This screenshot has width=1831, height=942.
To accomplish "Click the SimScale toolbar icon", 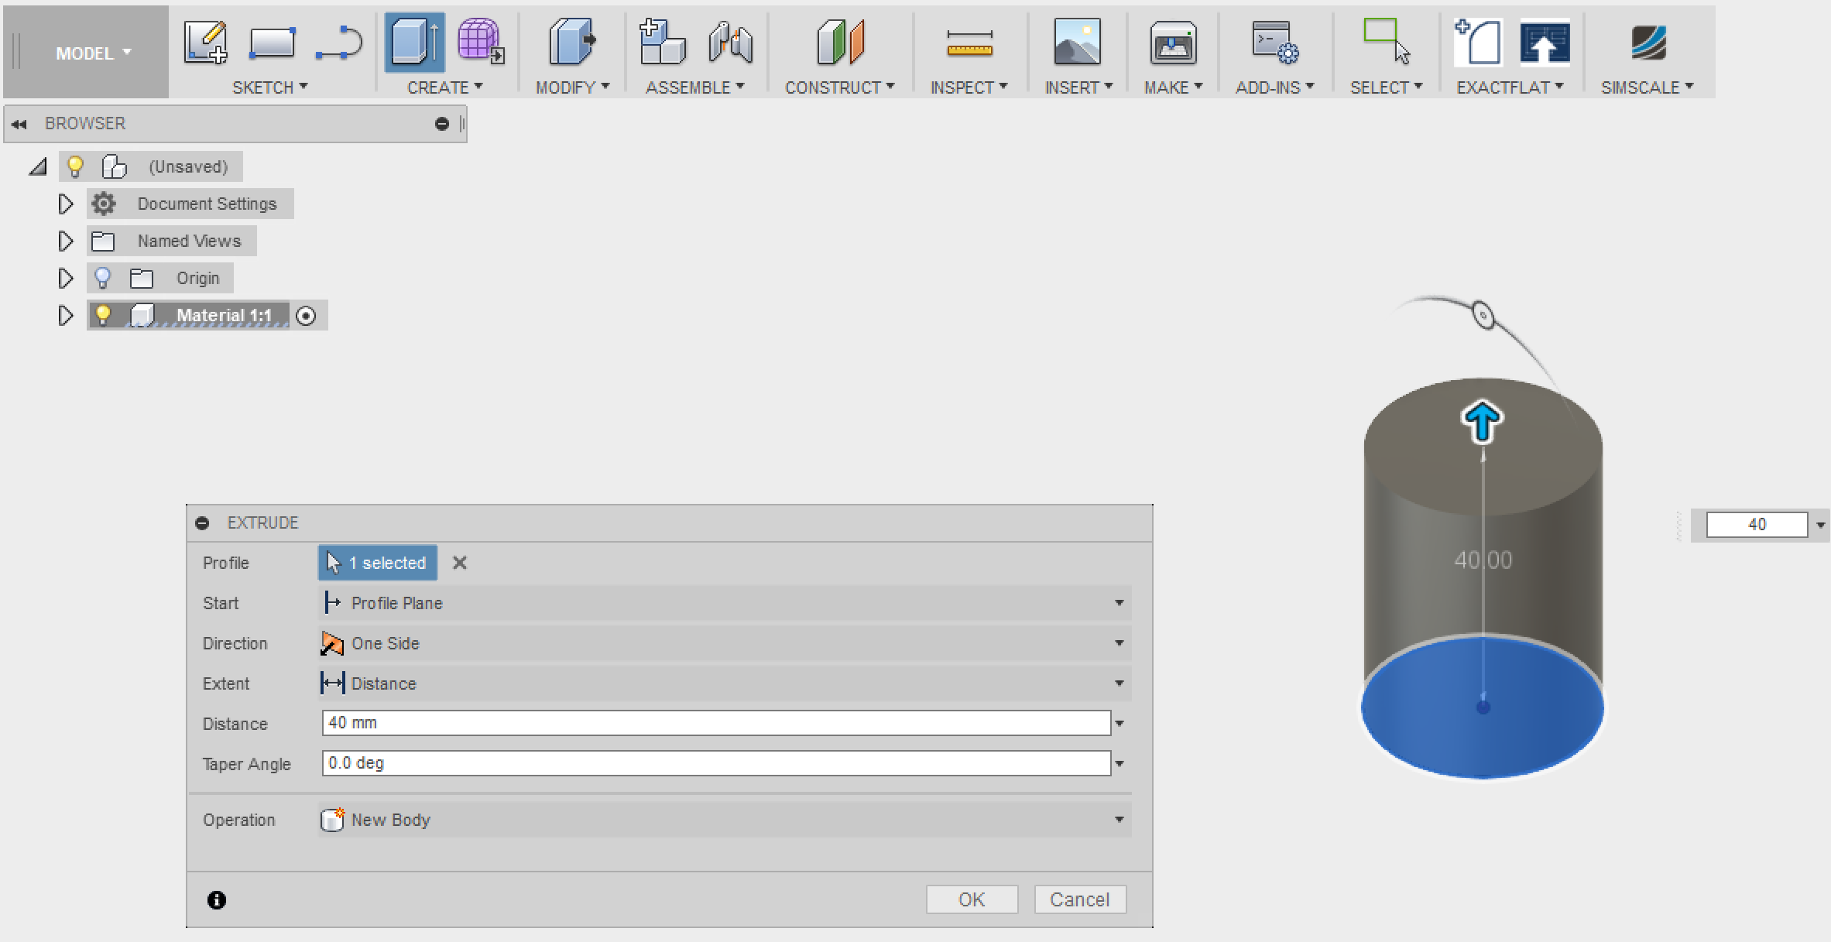I will coord(1647,43).
